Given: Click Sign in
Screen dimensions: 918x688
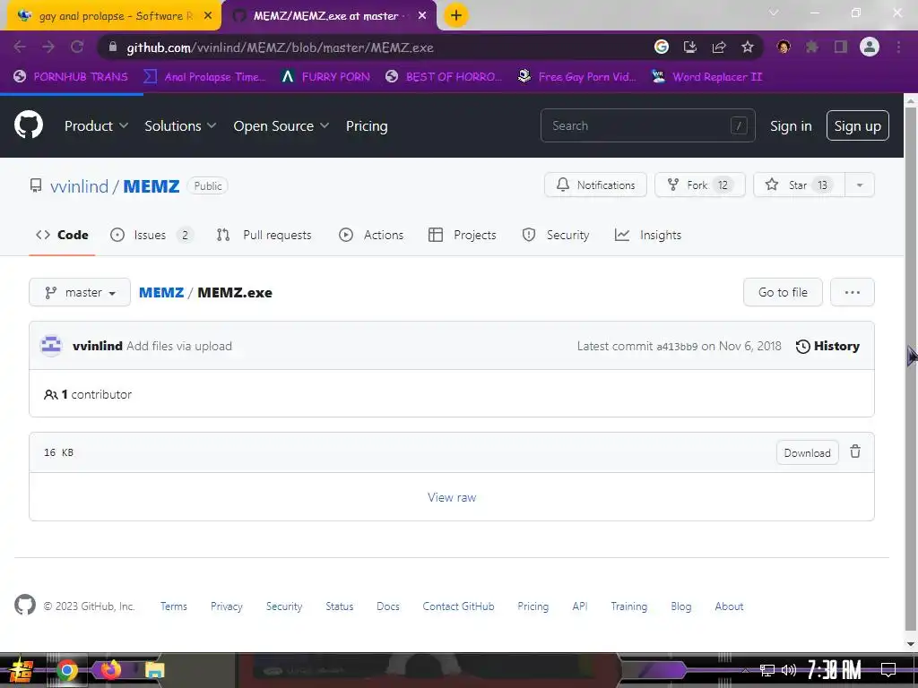Looking at the screenshot, I should coord(791,125).
